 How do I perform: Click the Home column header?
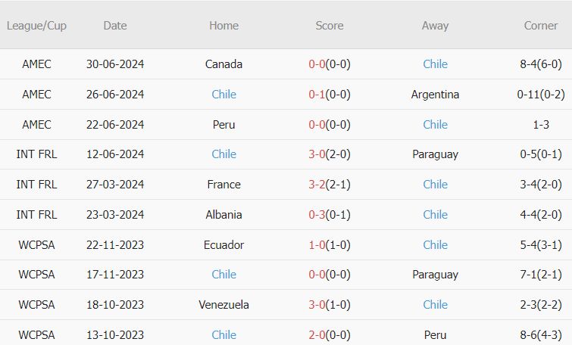pos(223,26)
